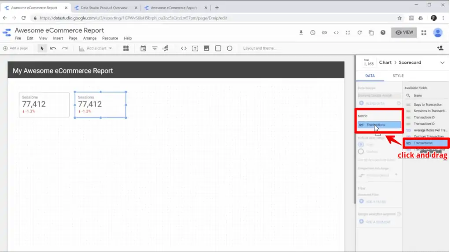Reload the browser page
This screenshot has height=252, width=451.
point(24,18)
